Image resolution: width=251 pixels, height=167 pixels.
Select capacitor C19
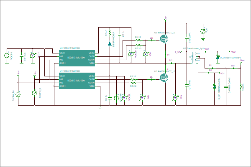point(187,38)
